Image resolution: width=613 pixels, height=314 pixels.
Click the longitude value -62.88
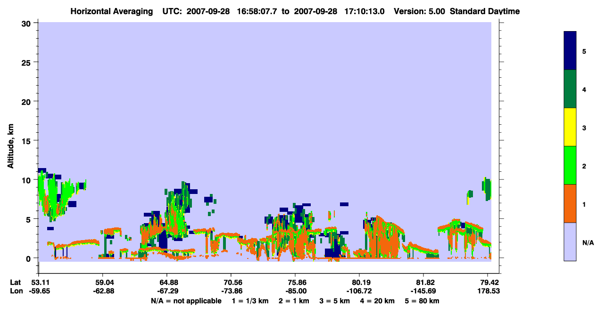pyautogui.click(x=103, y=291)
